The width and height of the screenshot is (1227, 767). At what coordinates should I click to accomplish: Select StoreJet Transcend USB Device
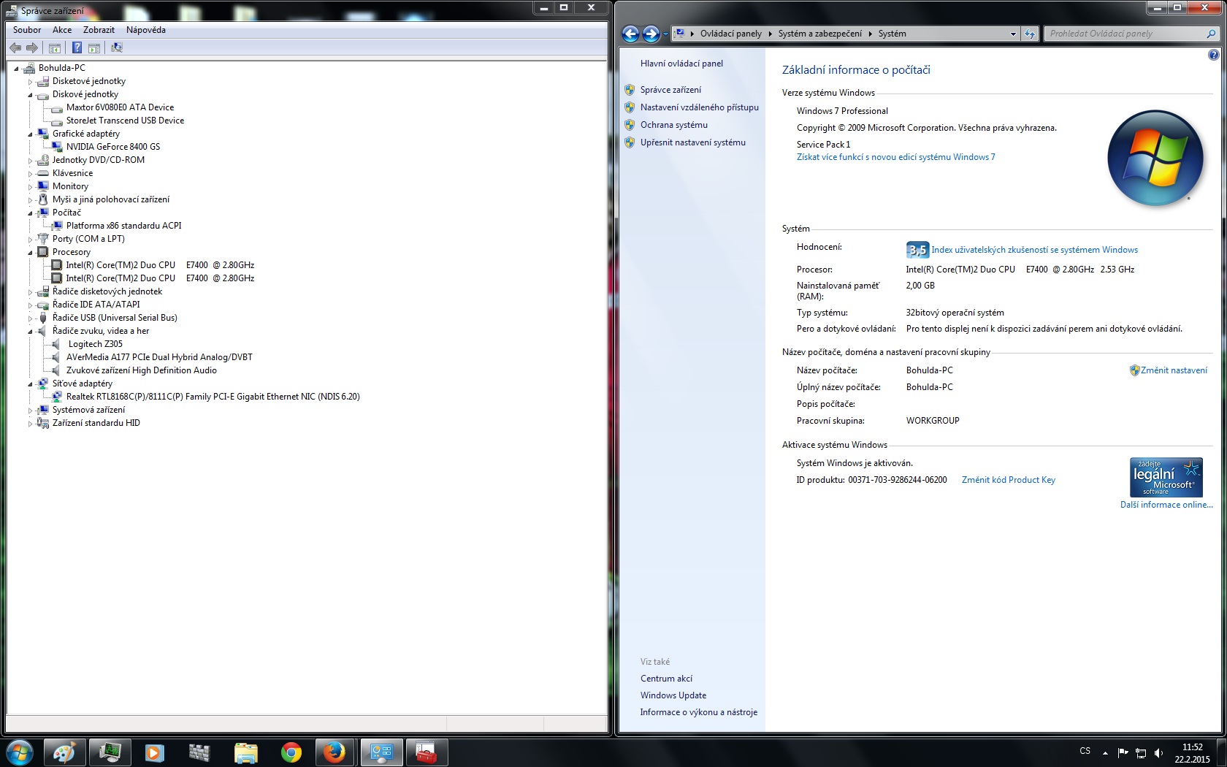[x=125, y=121]
